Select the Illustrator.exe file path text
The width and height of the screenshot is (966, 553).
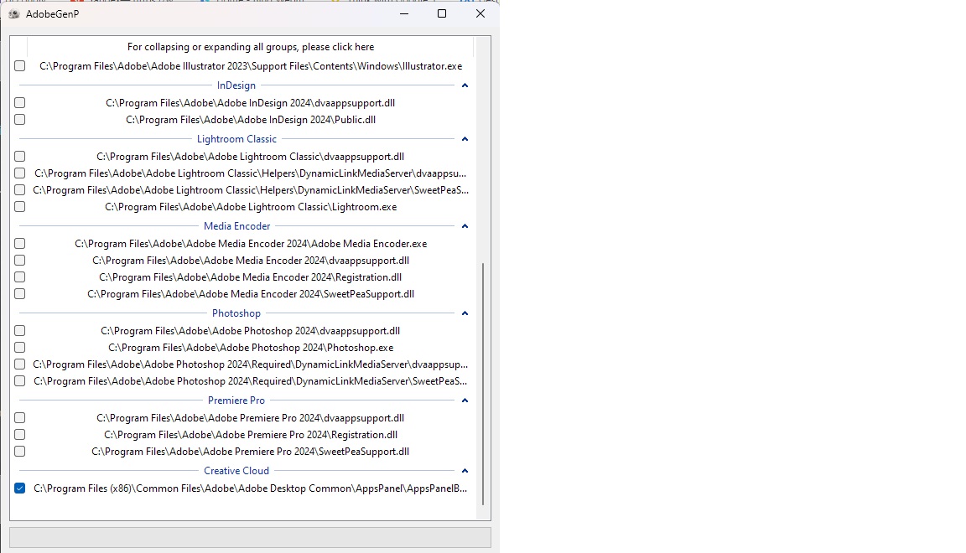251,66
